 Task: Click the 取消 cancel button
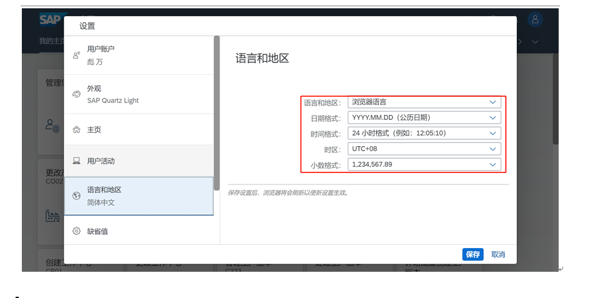coord(497,254)
